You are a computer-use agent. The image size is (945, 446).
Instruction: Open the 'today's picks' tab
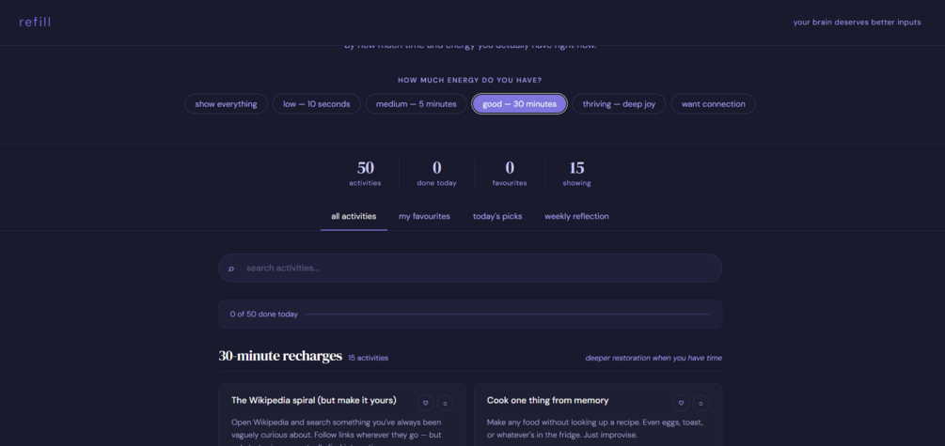tap(497, 217)
